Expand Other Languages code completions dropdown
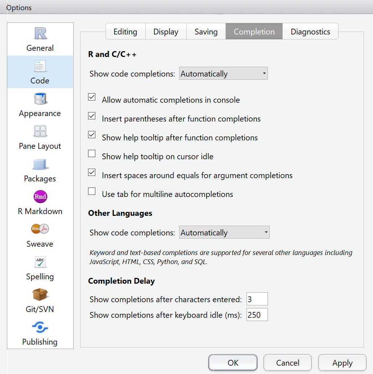Screen dimensions: 373x374 (224, 233)
